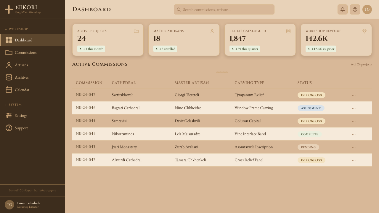Click the Pending status badge
Image resolution: width=379 pixels, height=213 pixels.
point(308,147)
